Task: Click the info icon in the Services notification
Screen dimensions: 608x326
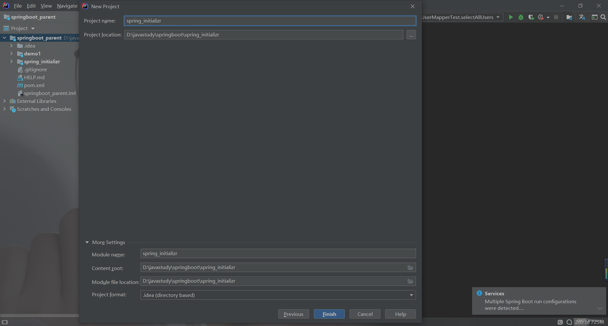Action: (479, 293)
